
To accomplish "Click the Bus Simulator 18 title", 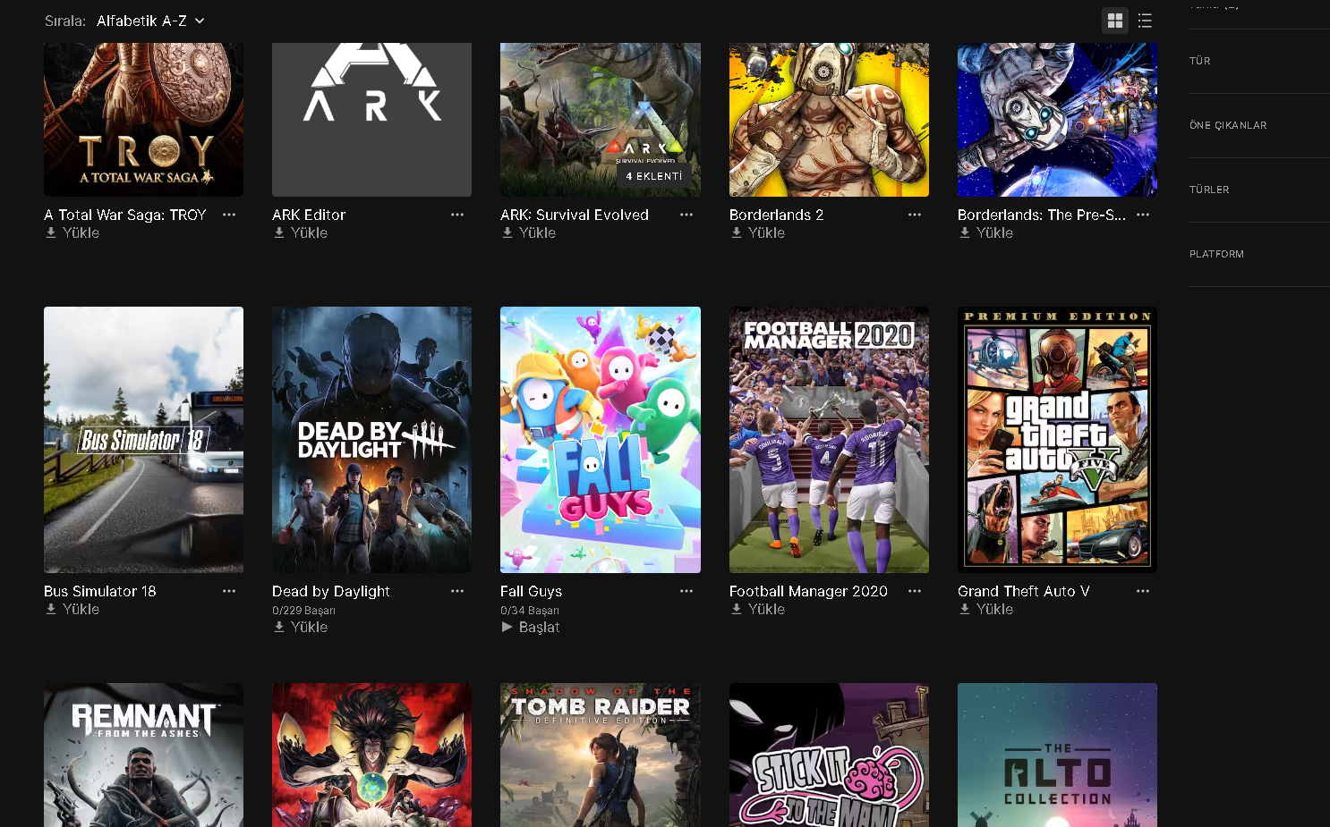I will (x=100, y=591).
